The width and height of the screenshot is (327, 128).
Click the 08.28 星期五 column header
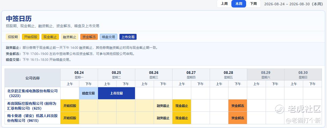(x=228, y=75)
